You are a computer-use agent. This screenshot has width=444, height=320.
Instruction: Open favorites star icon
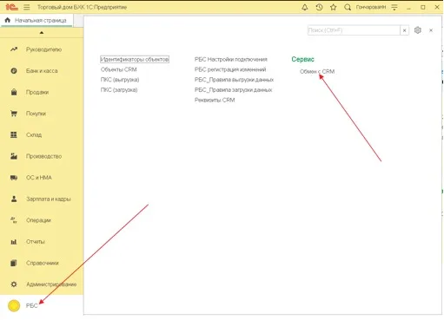[x=334, y=7]
